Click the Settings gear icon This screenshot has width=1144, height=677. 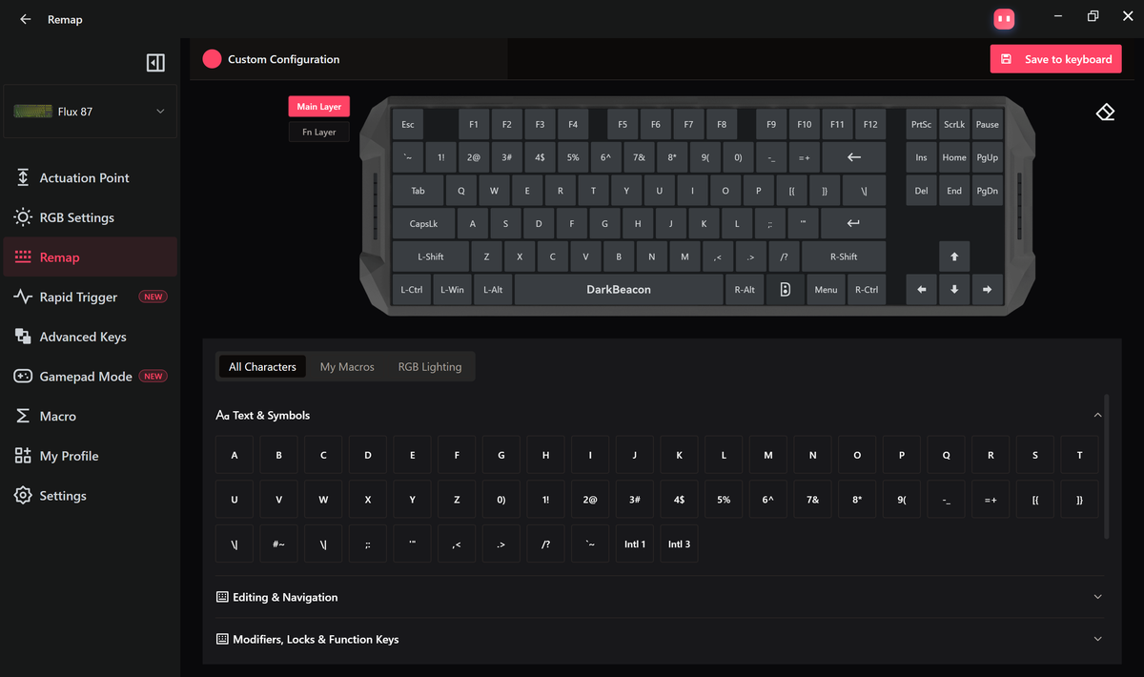23,496
